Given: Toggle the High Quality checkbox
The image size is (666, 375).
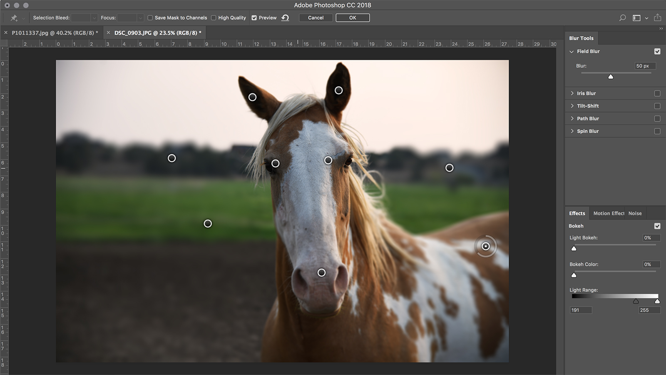Looking at the screenshot, I should (x=214, y=18).
